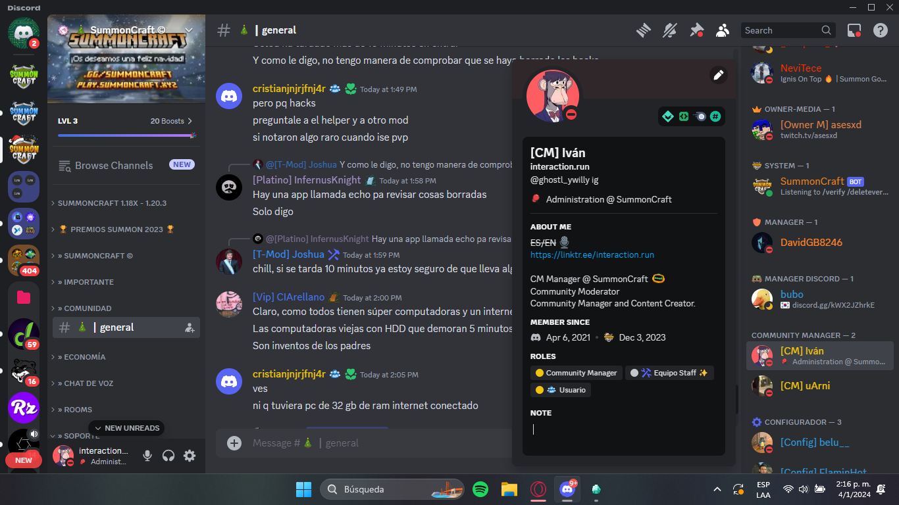Viewport: 899px width, 505px height.
Task: Expand PREMIOS SUMMON 2023 category
Action: point(113,229)
